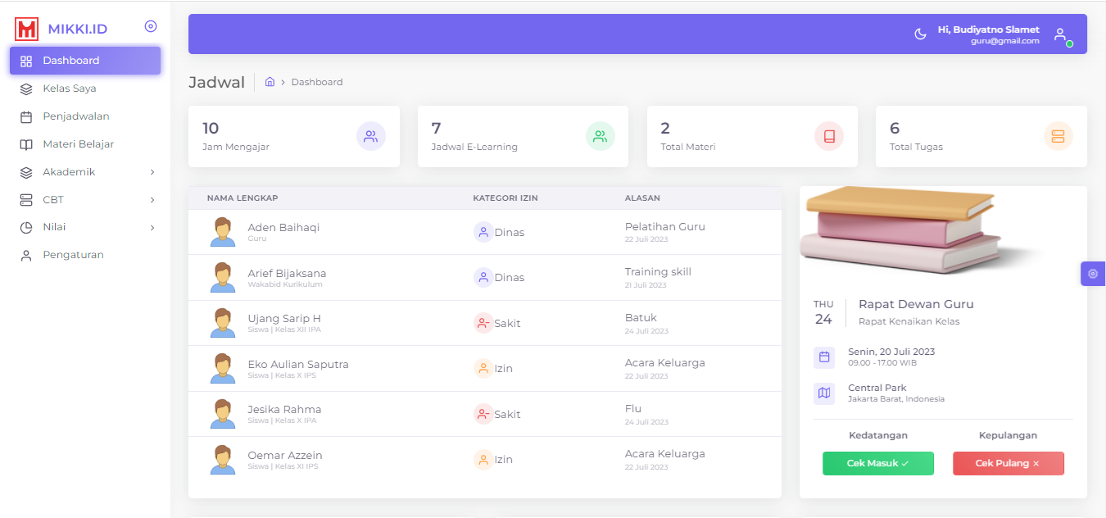Viewport: 1106px width, 518px height.
Task: Open Materi Belajar page
Action: click(78, 144)
